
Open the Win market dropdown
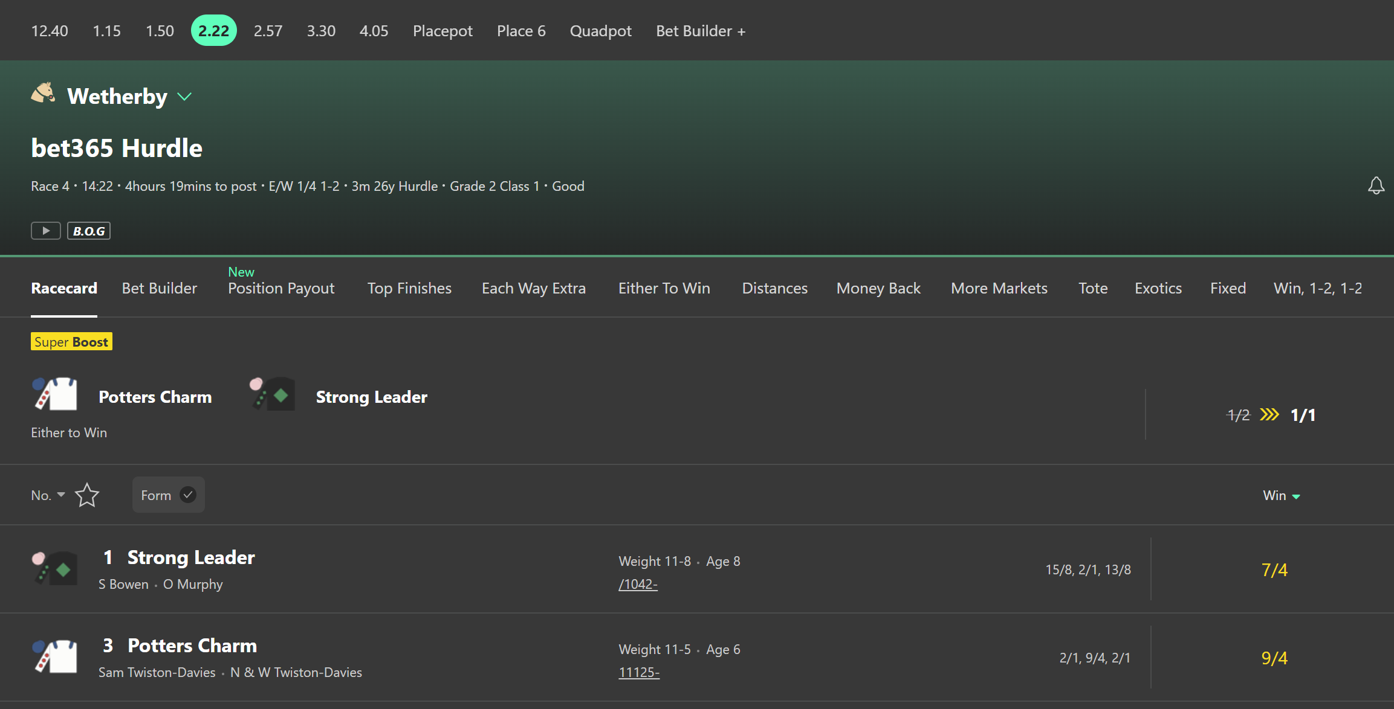click(x=1282, y=495)
